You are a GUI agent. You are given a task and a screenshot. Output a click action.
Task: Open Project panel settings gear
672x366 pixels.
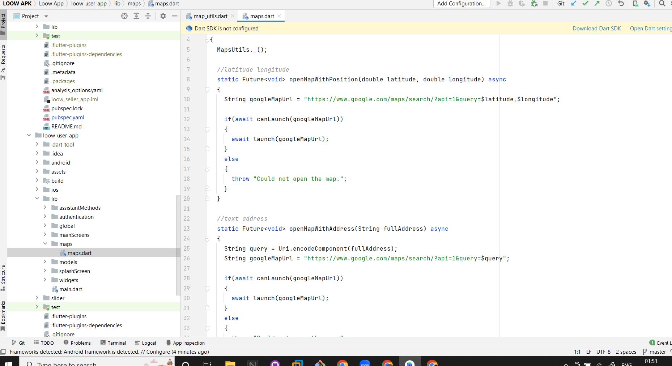163,16
